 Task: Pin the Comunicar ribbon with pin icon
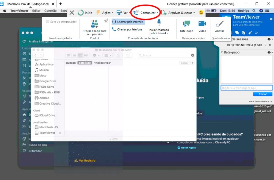coord(106,21)
